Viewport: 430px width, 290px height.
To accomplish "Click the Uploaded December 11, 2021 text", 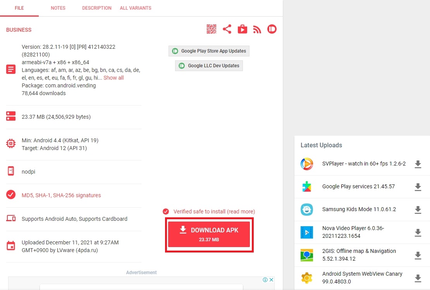I will coord(70,246).
